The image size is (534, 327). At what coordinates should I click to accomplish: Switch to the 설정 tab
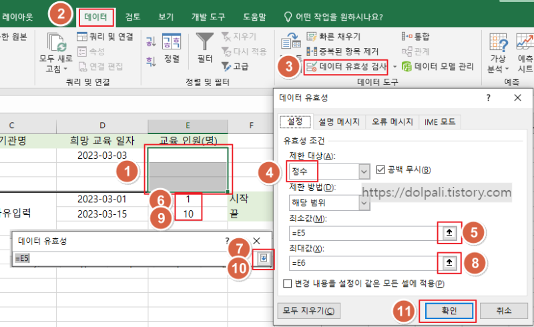coord(295,121)
